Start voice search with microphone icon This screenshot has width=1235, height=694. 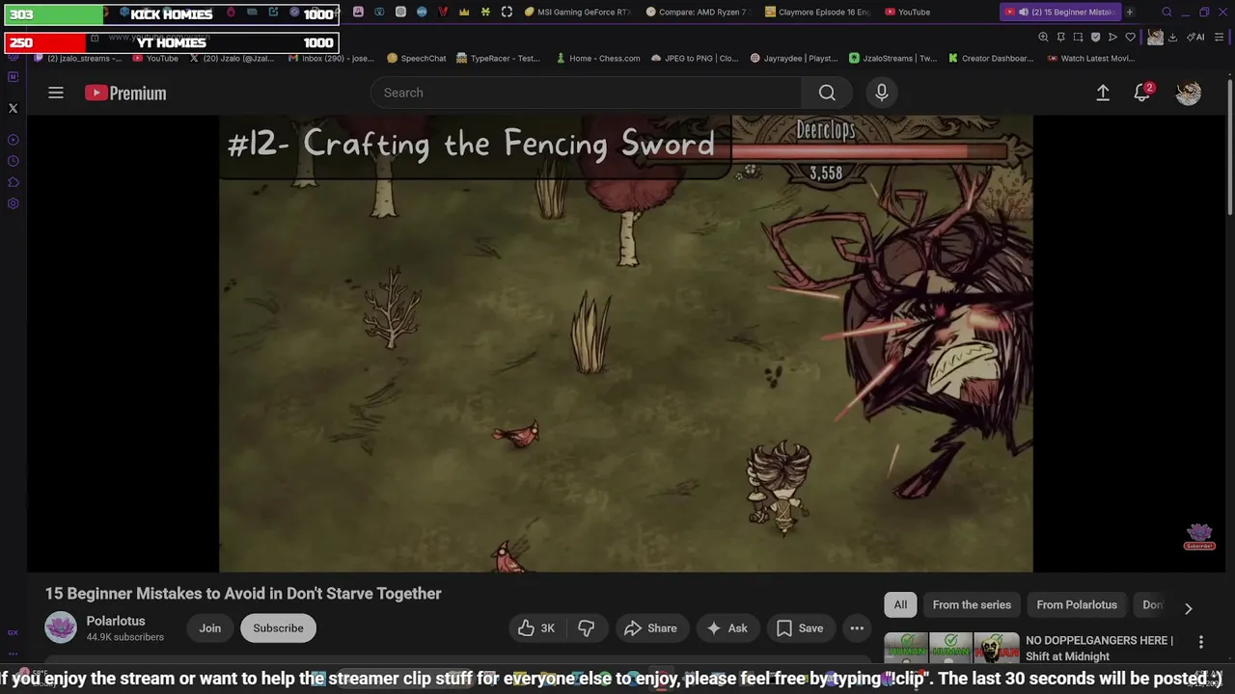coord(881,93)
